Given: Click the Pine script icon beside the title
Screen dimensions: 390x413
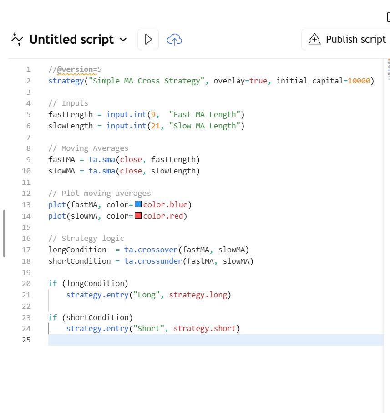Looking at the screenshot, I should tap(17, 40).
